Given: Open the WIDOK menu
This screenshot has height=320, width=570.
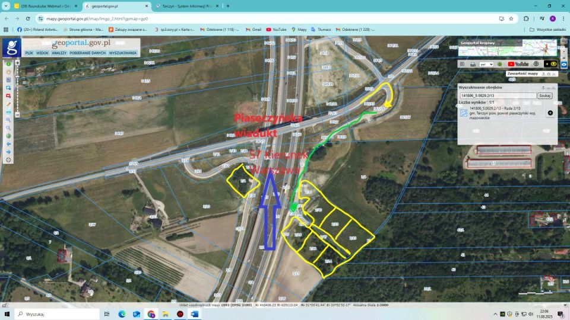Looking at the screenshot, I should pyautogui.click(x=42, y=53).
